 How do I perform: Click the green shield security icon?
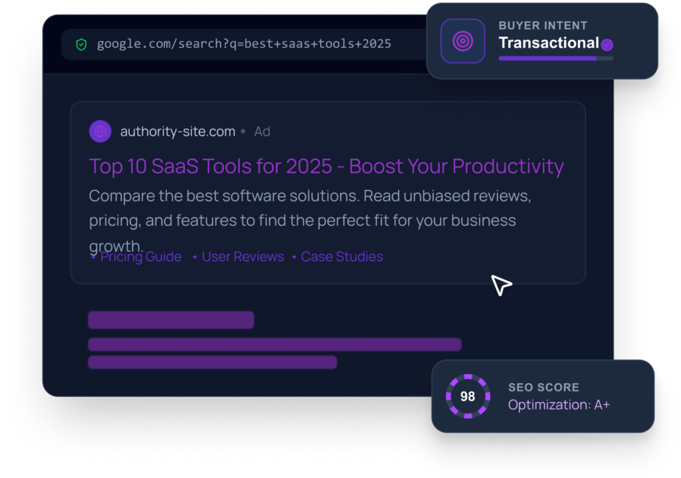pyautogui.click(x=81, y=45)
